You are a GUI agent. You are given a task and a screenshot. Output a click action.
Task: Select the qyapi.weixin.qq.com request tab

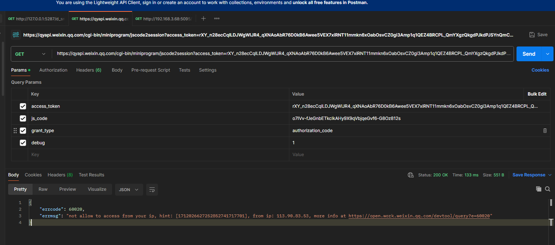[100, 19]
